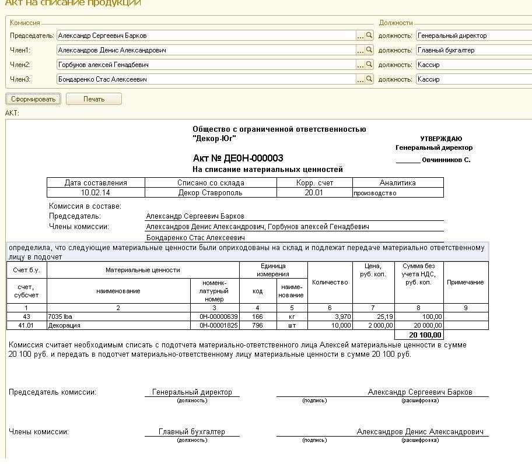
Task: Select column header Примечание
Action: [466, 282]
